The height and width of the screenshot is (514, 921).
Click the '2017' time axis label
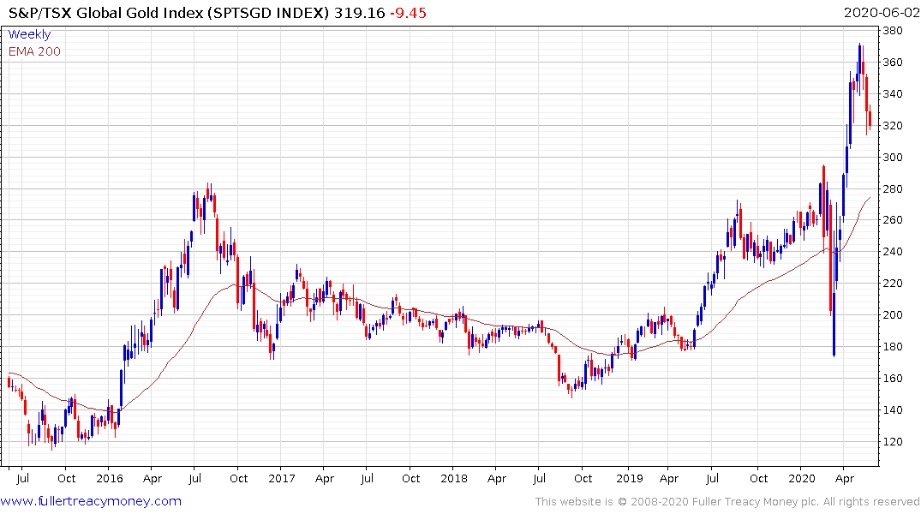(281, 479)
